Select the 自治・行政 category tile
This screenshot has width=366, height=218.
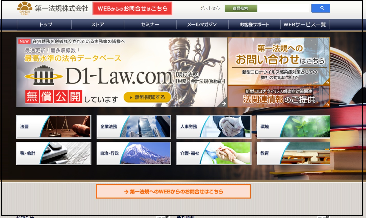pos(134,153)
